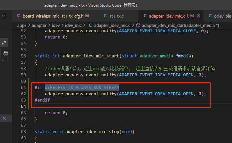Click the highlighted WIRELESS_TX_ALWAYS_RUN_STREAM macro

click(x=82, y=88)
